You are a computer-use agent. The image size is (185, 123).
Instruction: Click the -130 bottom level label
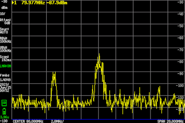click(x=4, y=121)
